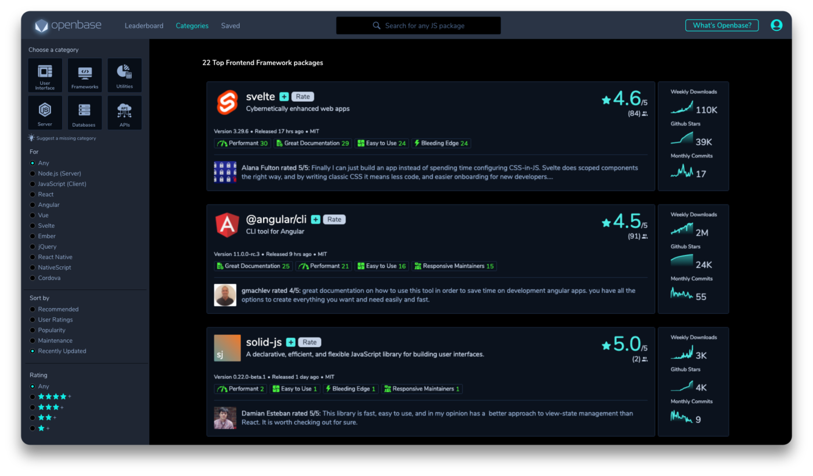
Task: Select the Databases category tile
Action: 85,113
